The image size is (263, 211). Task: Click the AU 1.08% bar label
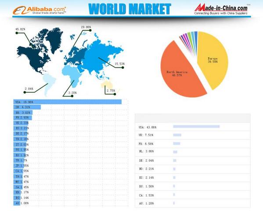point(22,203)
